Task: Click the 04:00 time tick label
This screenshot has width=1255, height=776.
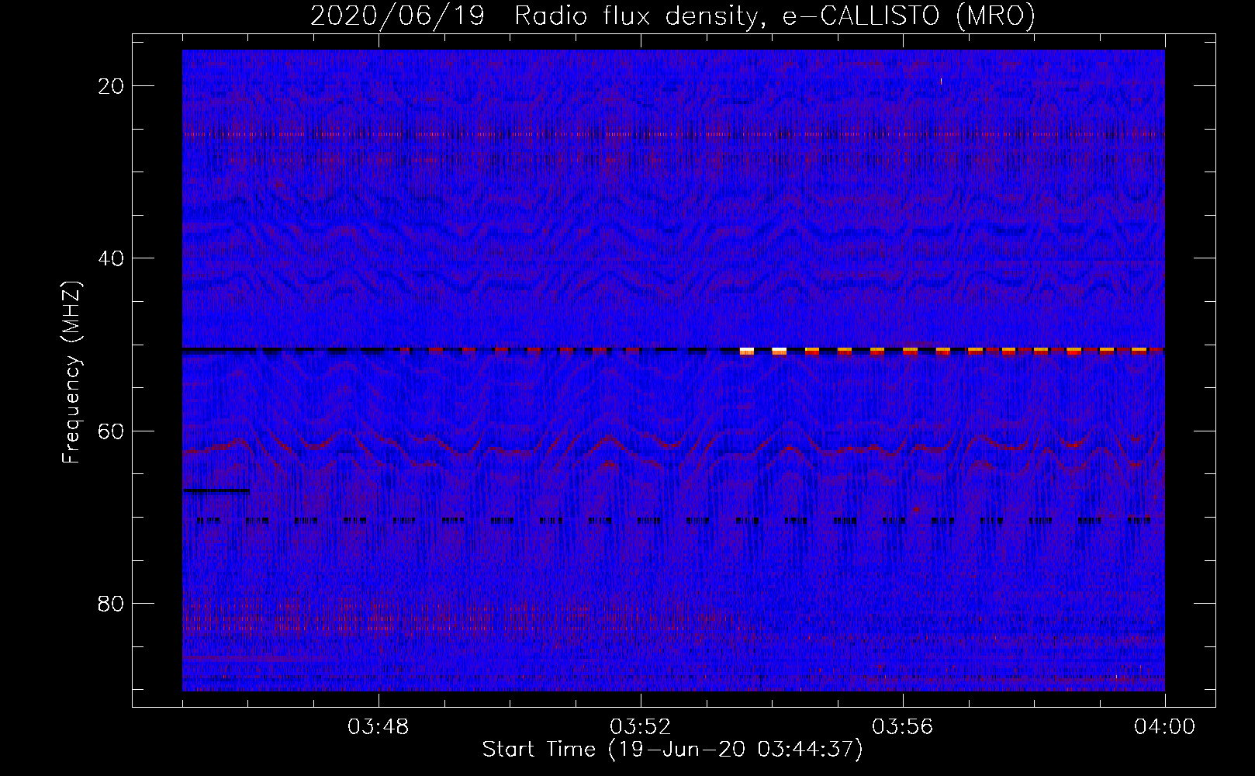Action: pyautogui.click(x=1165, y=727)
